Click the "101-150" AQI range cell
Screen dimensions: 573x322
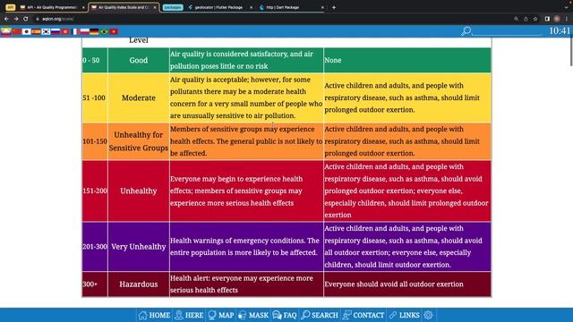95,141
